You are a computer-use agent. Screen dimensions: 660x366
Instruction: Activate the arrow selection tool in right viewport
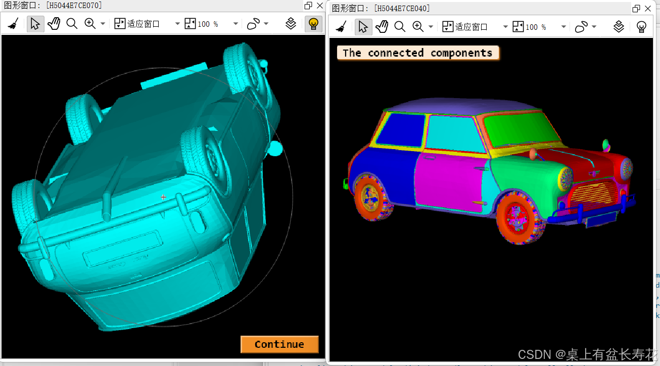pos(363,26)
